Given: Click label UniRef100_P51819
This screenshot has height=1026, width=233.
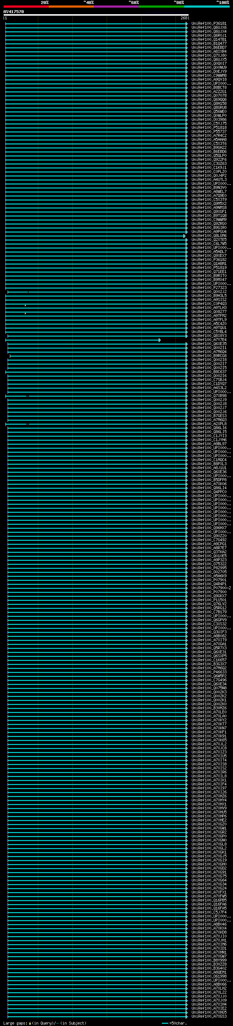Looking at the screenshot, I should tap(209, 268).
